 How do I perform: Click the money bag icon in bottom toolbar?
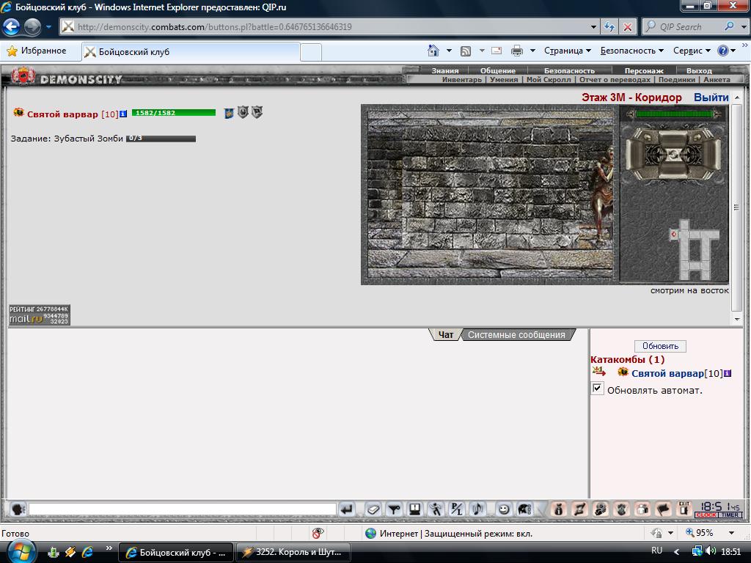tap(558, 509)
